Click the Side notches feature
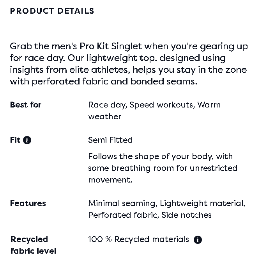This screenshot has width=267, height=256. (187, 215)
